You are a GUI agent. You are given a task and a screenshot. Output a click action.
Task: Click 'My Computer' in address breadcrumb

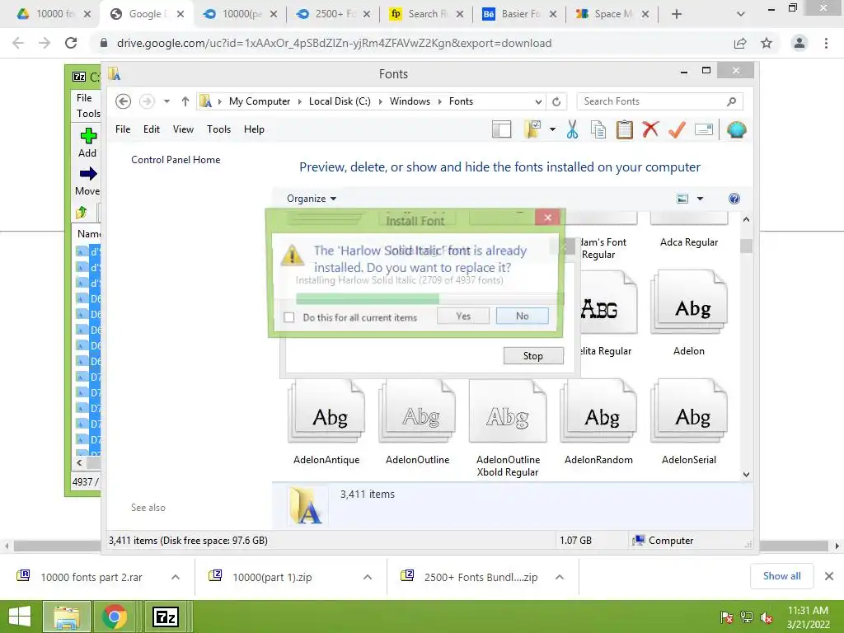pos(260,101)
